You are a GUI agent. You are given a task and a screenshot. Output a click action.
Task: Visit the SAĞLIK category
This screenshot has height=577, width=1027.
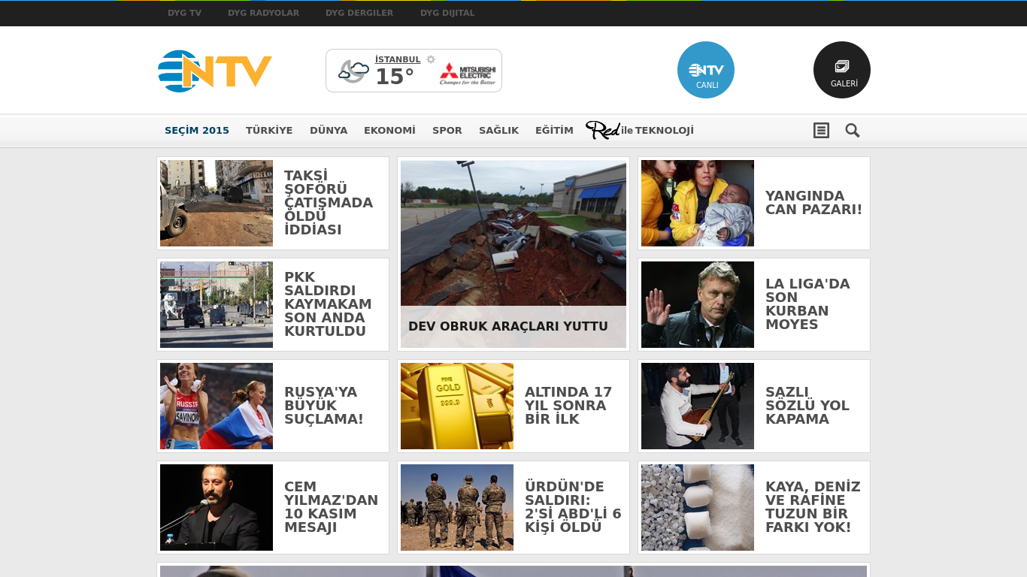[x=498, y=130]
